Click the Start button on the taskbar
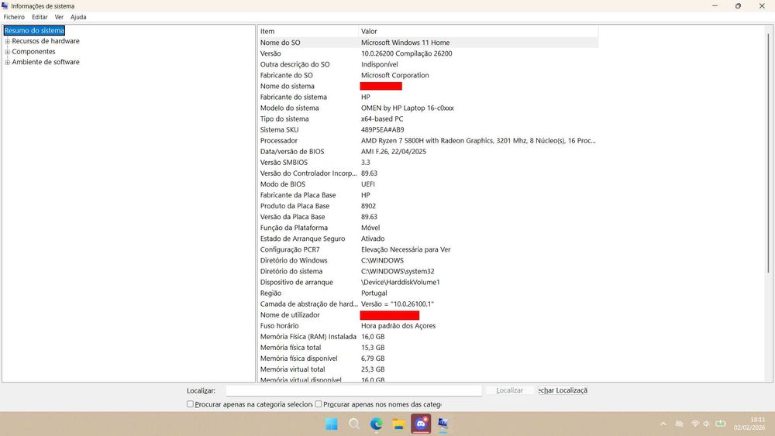The width and height of the screenshot is (775, 436). pyautogui.click(x=332, y=424)
